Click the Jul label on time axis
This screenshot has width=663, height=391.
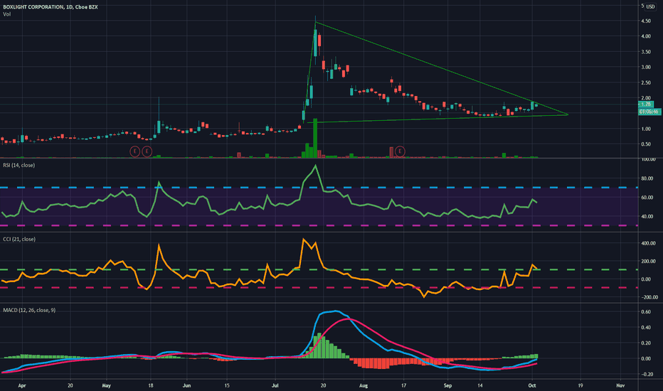coord(275,385)
